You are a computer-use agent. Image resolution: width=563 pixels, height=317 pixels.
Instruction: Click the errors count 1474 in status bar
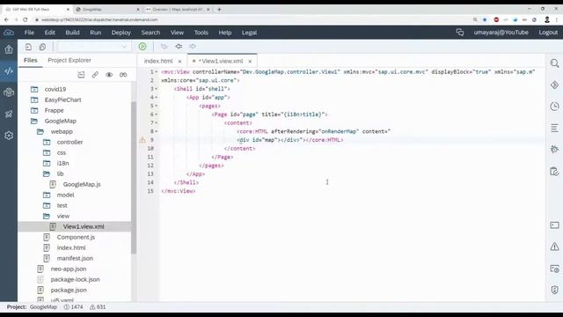[x=73, y=307]
